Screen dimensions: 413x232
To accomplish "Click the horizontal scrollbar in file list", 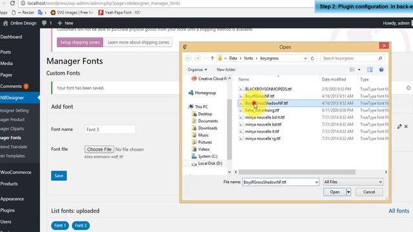I will pyautogui.click(x=297, y=172).
